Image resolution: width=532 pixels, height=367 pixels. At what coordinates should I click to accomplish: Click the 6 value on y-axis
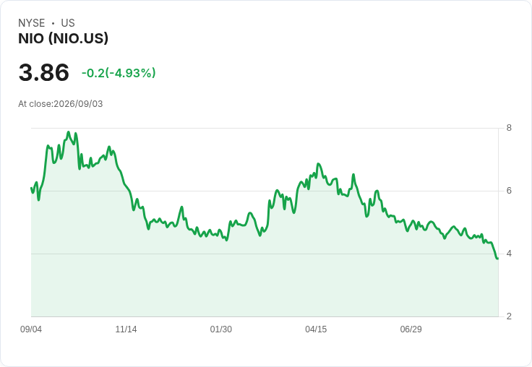[x=509, y=191]
